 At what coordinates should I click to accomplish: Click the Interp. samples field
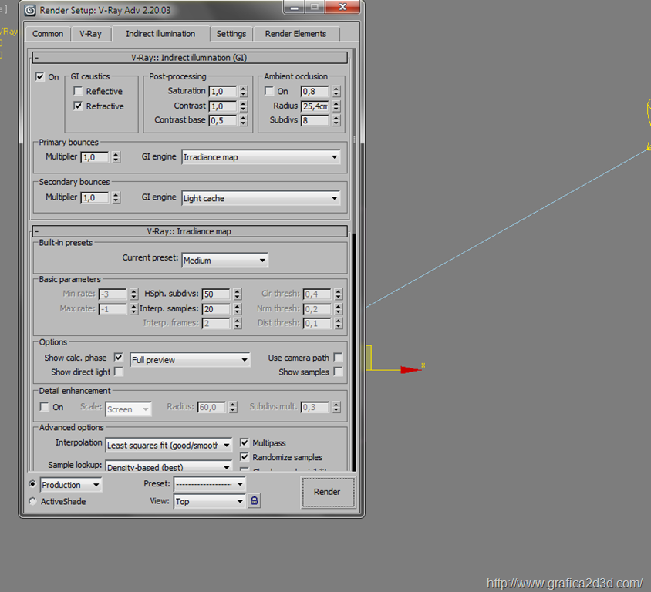tap(216, 309)
